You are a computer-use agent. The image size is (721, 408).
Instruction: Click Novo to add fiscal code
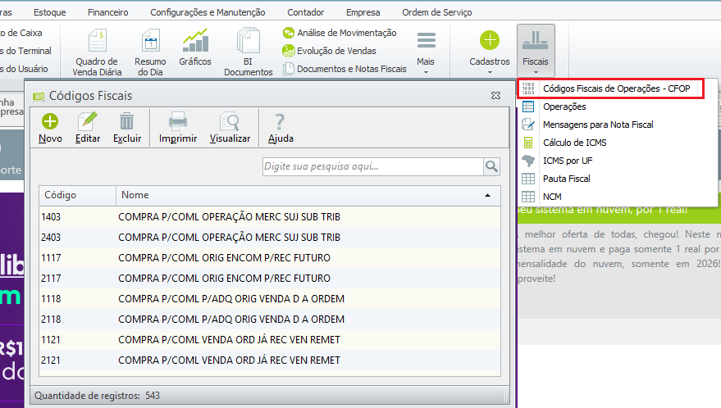pyautogui.click(x=50, y=128)
